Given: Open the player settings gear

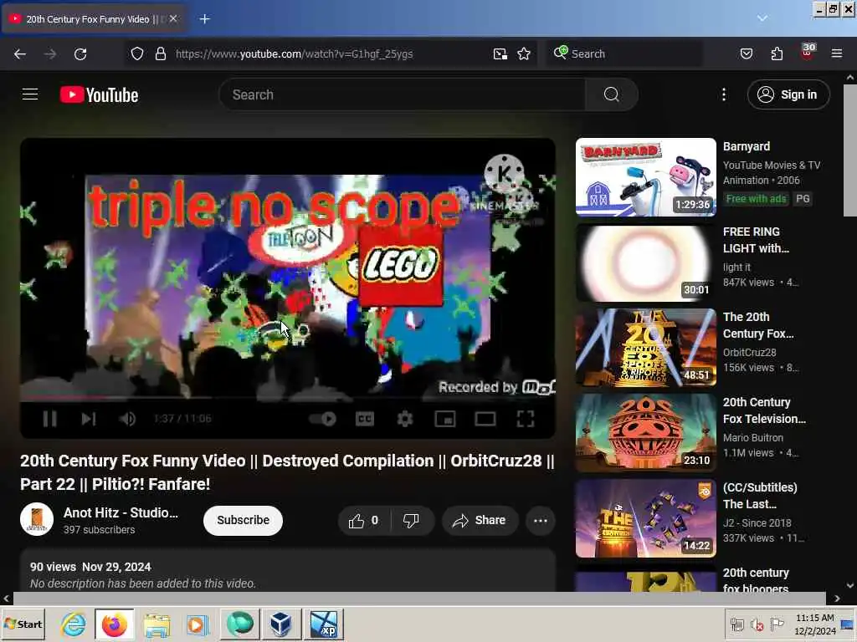Looking at the screenshot, I should click(x=404, y=419).
